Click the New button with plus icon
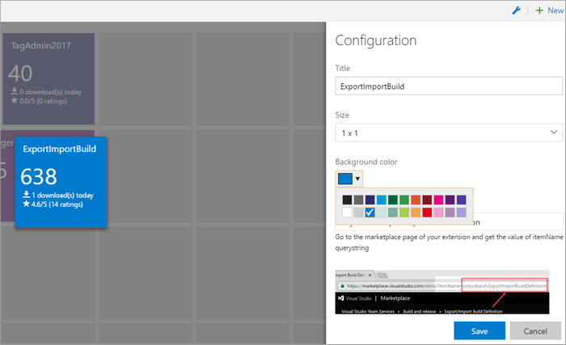Screen dimensions: 566x345 point(548,11)
